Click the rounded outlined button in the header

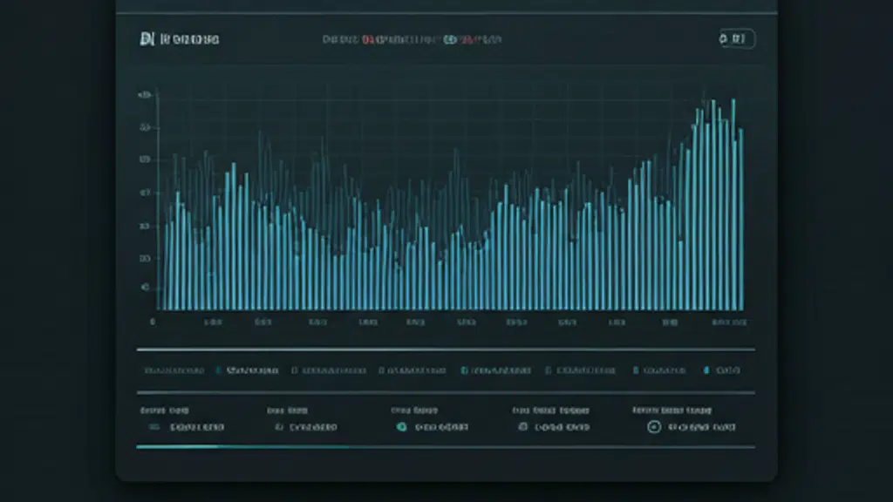click(737, 38)
